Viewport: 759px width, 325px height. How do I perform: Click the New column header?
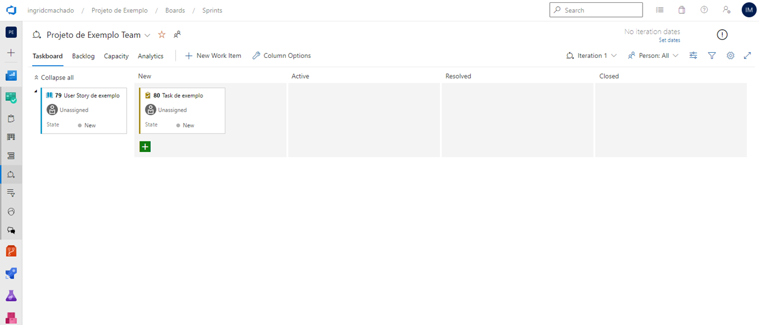click(144, 76)
